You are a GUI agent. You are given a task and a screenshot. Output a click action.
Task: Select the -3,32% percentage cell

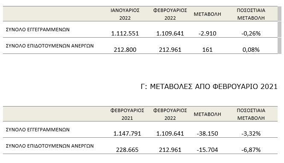click(251, 133)
